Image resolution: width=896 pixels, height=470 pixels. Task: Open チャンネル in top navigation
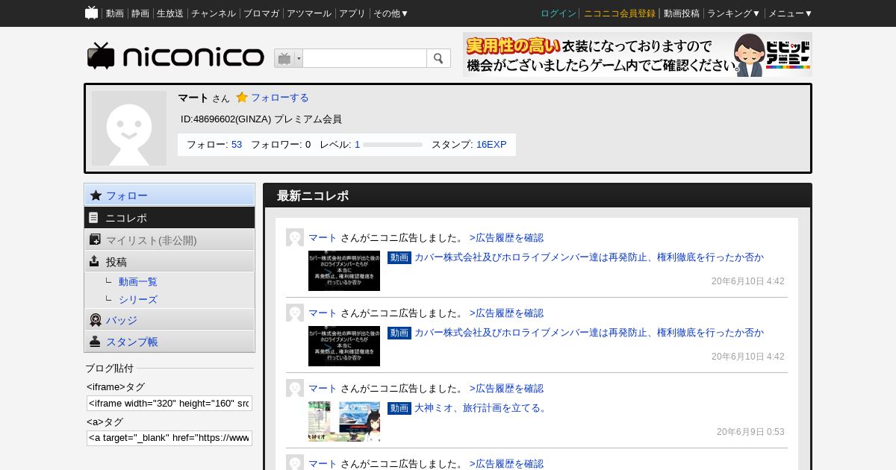coord(214,13)
